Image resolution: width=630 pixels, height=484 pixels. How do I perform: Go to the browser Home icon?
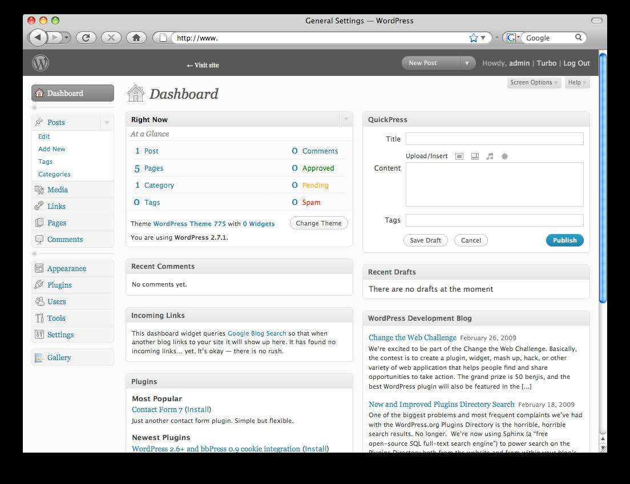136,38
